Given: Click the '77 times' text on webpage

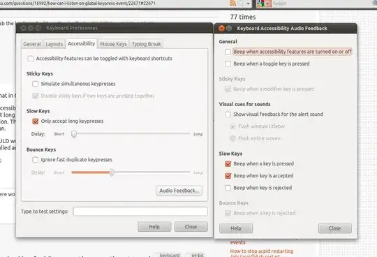Looking at the screenshot, I should click(243, 17).
